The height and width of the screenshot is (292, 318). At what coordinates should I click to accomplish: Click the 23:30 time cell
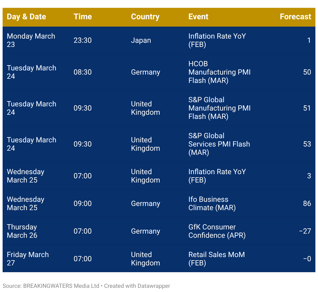pos(83,40)
